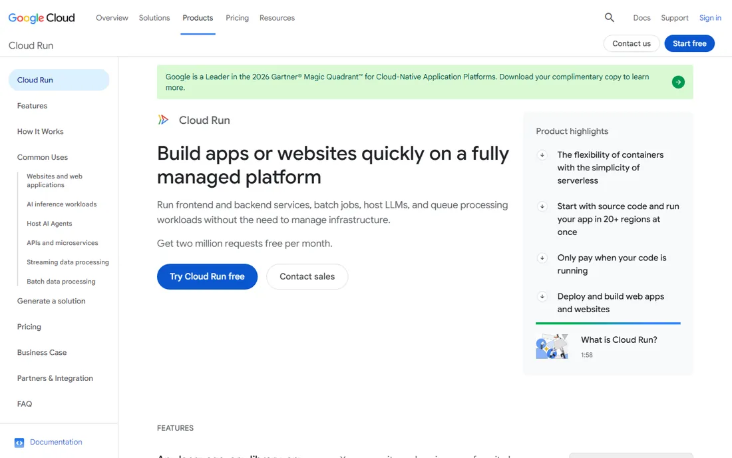This screenshot has width=732, height=458.
Task: Click the Contact us button
Action: (632, 43)
